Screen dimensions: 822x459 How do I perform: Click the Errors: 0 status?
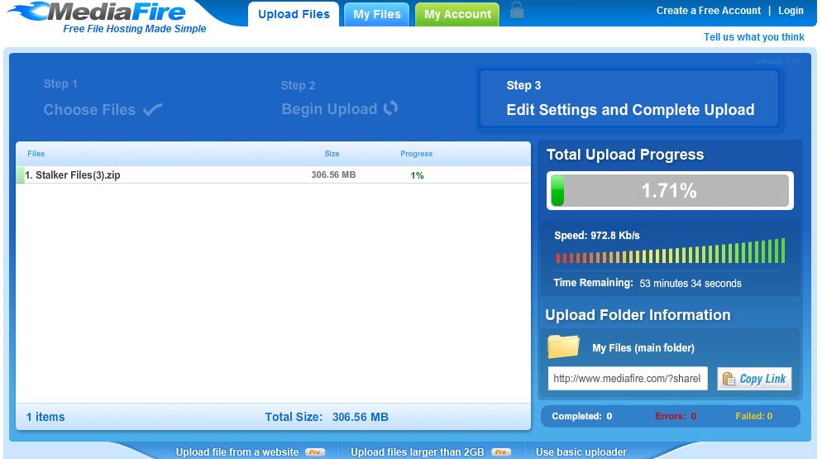[x=676, y=416]
